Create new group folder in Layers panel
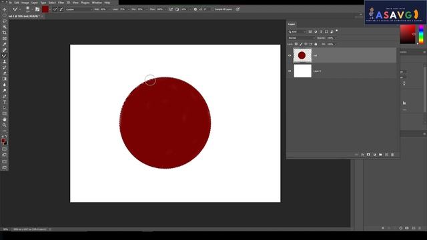The height and width of the screenshot is (240, 427). [380, 155]
